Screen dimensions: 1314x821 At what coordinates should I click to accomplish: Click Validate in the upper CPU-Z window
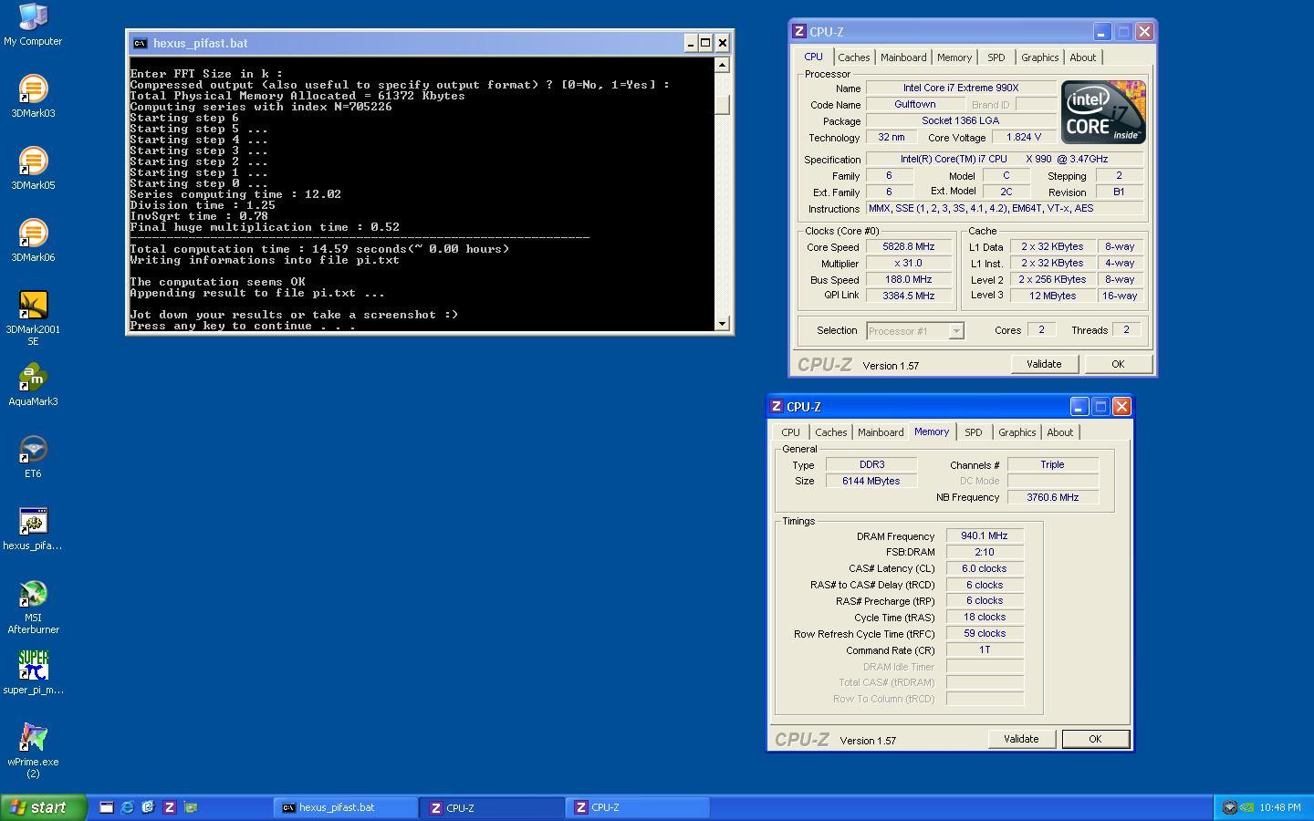click(x=1044, y=364)
